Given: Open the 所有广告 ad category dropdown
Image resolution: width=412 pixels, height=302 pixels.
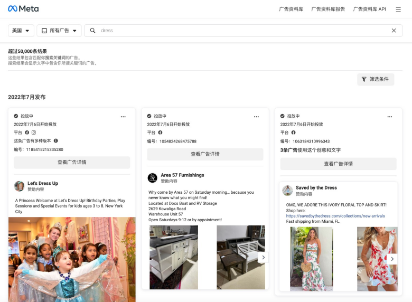Looking at the screenshot, I should tap(59, 31).
